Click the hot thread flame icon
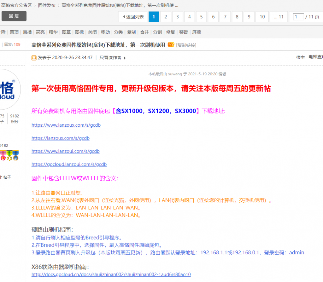The height and width of the screenshot is (282, 323). [x=171, y=44]
